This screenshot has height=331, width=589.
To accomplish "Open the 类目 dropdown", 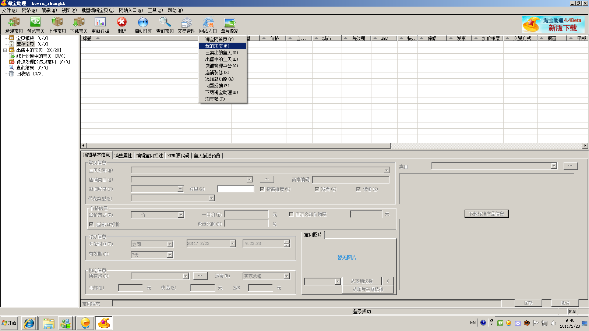I will tap(554, 166).
